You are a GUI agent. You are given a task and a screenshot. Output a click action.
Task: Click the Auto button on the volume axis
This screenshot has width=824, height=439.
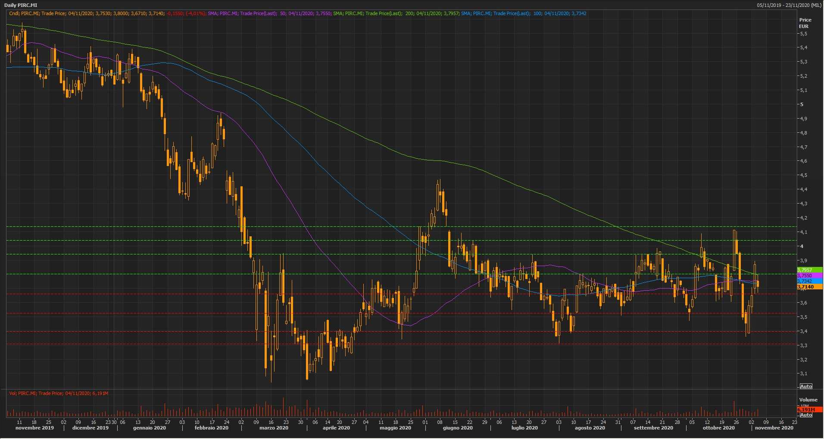coord(806,415)
